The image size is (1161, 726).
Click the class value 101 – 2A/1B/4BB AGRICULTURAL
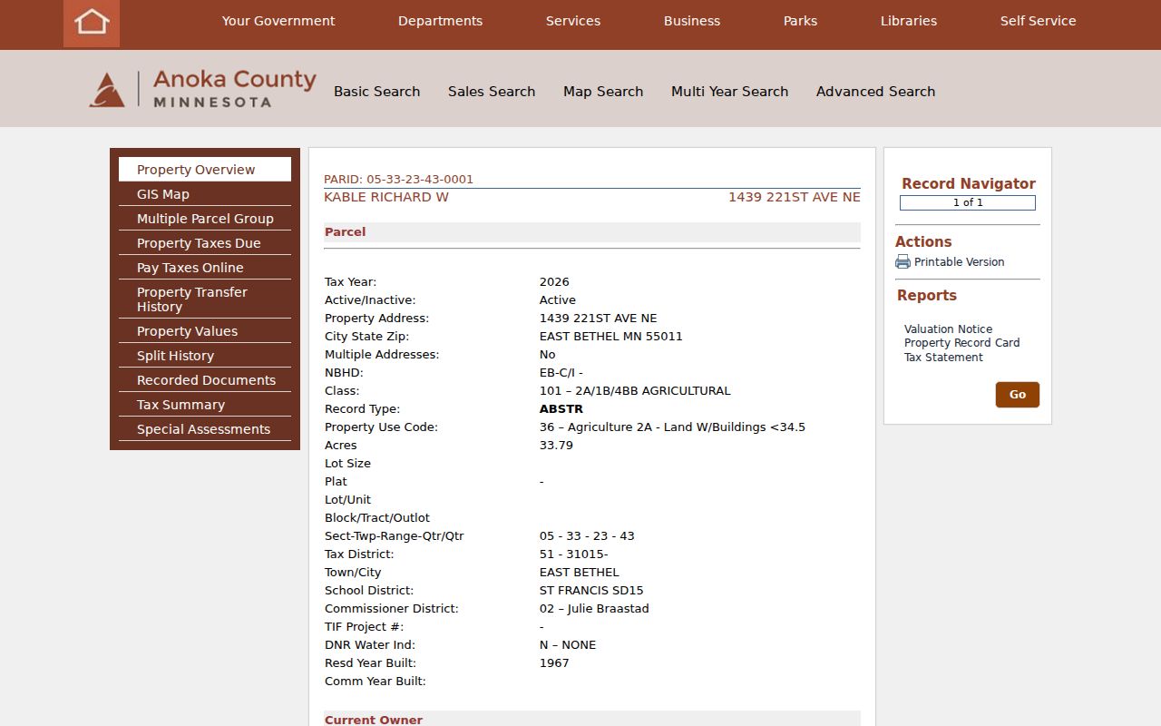635,391
